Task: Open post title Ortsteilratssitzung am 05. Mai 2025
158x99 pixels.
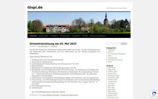Action: click(x=53, y=44)
